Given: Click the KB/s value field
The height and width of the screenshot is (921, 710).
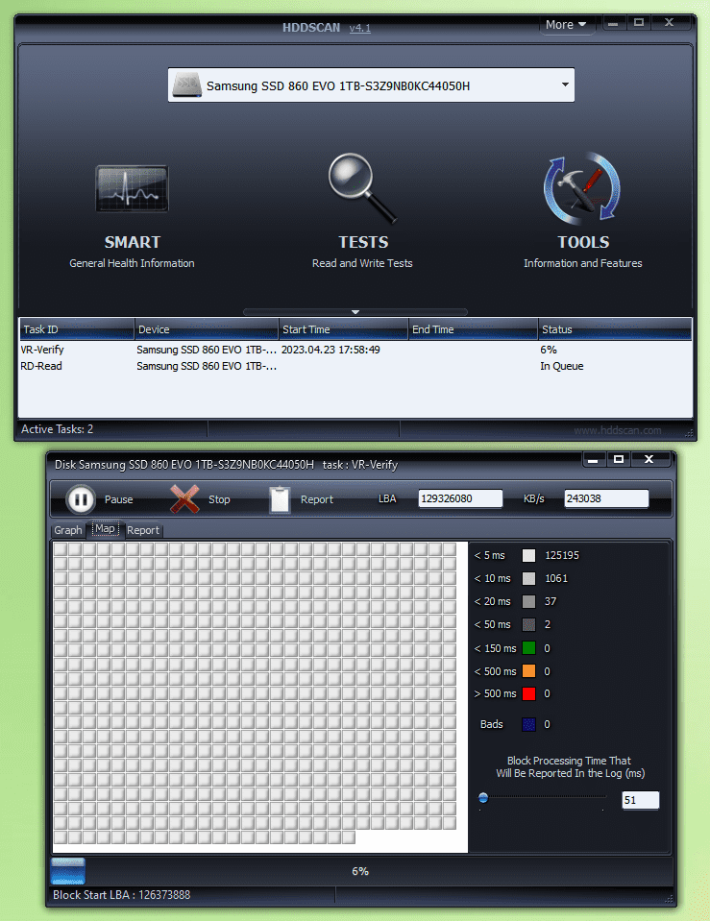Looking at the screenshot, I should pyautogui.click(x=606, y=498).
